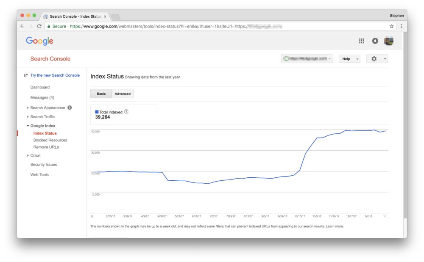
Task: Go to Messages (4) in sidebar
Action: [x=42, y=97]
